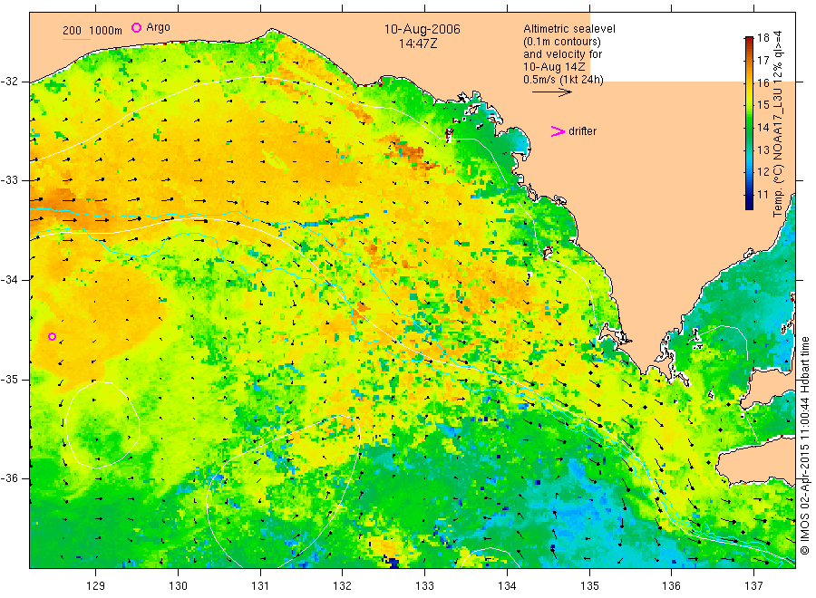Click the magenta Argo circle in the legend
The image size is (816, 598).
tap(136, 27)
